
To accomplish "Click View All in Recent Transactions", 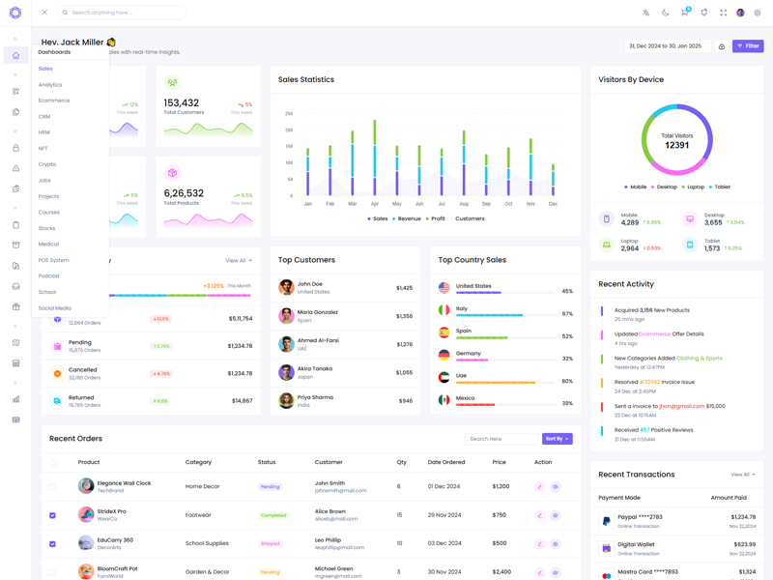I will (742, 475).
